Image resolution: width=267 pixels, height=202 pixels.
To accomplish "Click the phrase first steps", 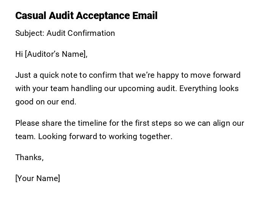I will (x=154, y=123).
